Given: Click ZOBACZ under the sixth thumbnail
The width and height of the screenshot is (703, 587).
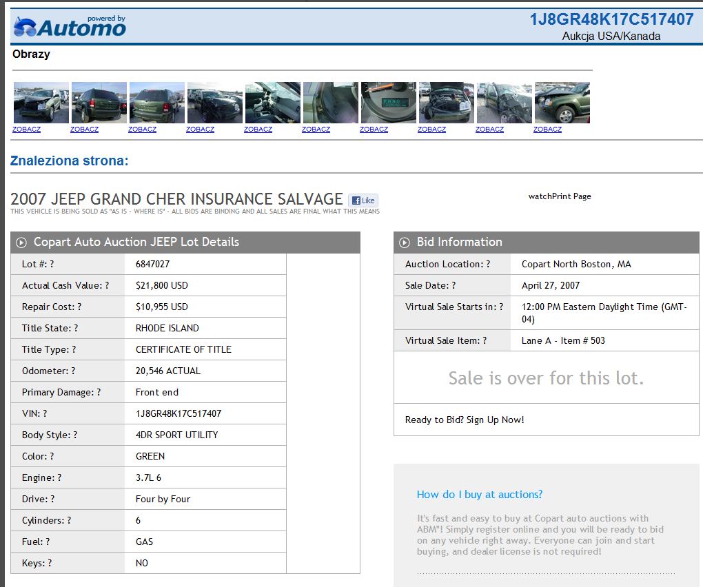Looking at the screenshot, I should pos(316,129).
